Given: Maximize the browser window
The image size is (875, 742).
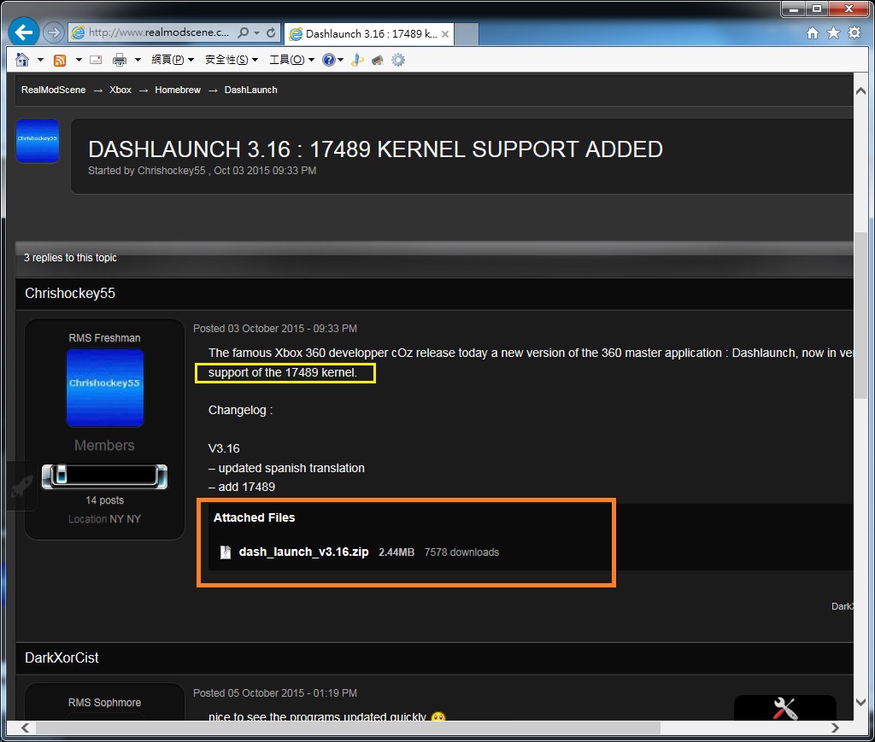Looking at the screenshot, I should (817, 9).
